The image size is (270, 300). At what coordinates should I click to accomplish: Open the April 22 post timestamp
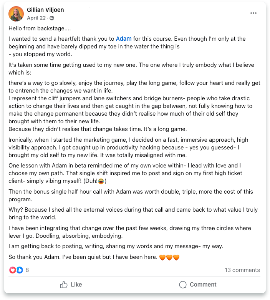(x=36, y=18)
